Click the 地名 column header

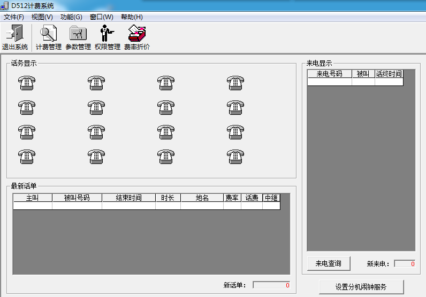pyautogui.click(x=202, y=198)
